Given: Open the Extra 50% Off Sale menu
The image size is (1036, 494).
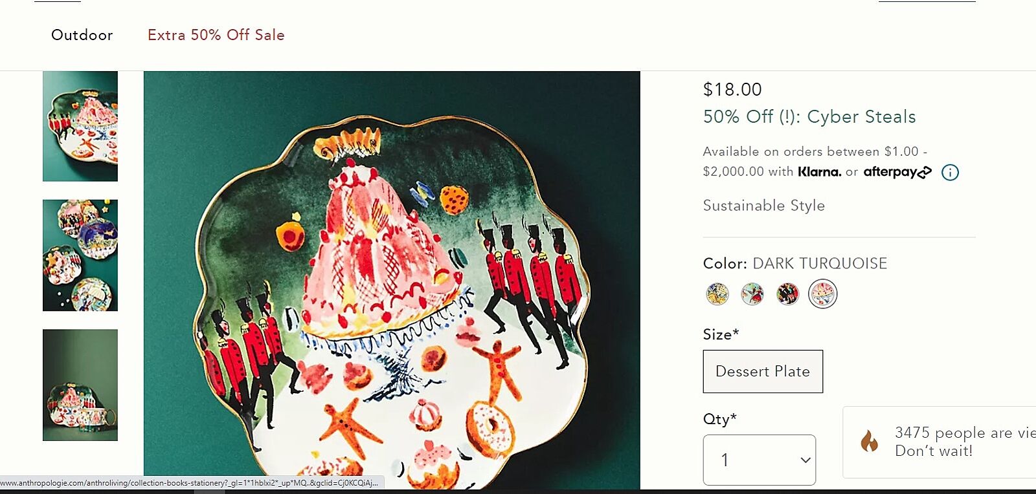Looking at the screenshot, I should 216,35.
